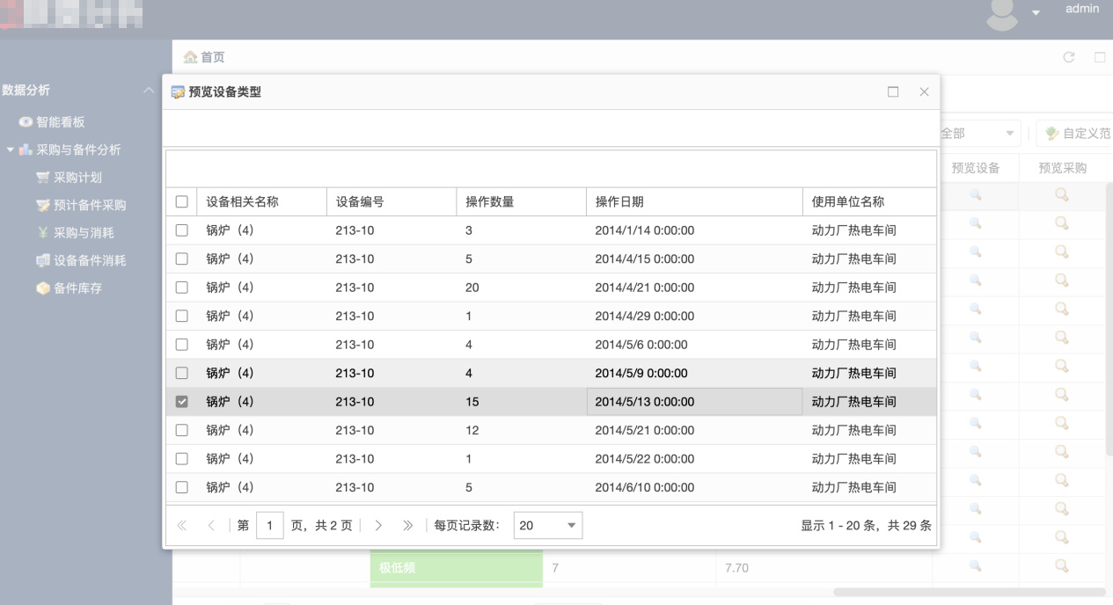Go to next page arrow in pager
The height and width of the screenshot is (605, 1113).
pos(378,526)
